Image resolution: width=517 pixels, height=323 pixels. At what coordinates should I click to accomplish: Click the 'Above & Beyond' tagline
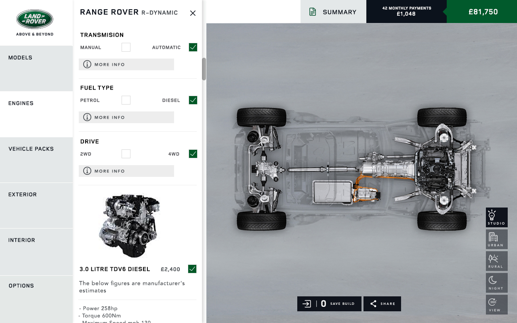(35, 34)
